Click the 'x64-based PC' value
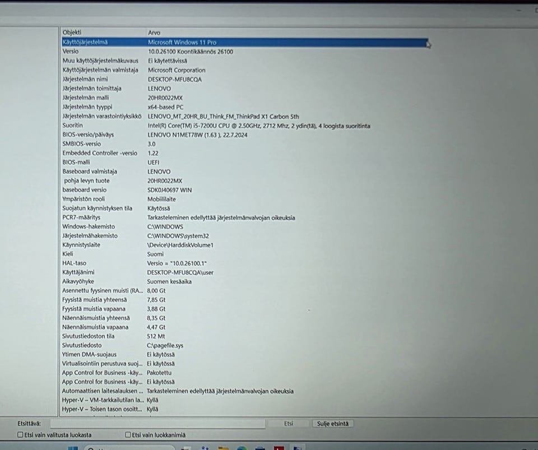The image size is (538, 450). (166, 108)
